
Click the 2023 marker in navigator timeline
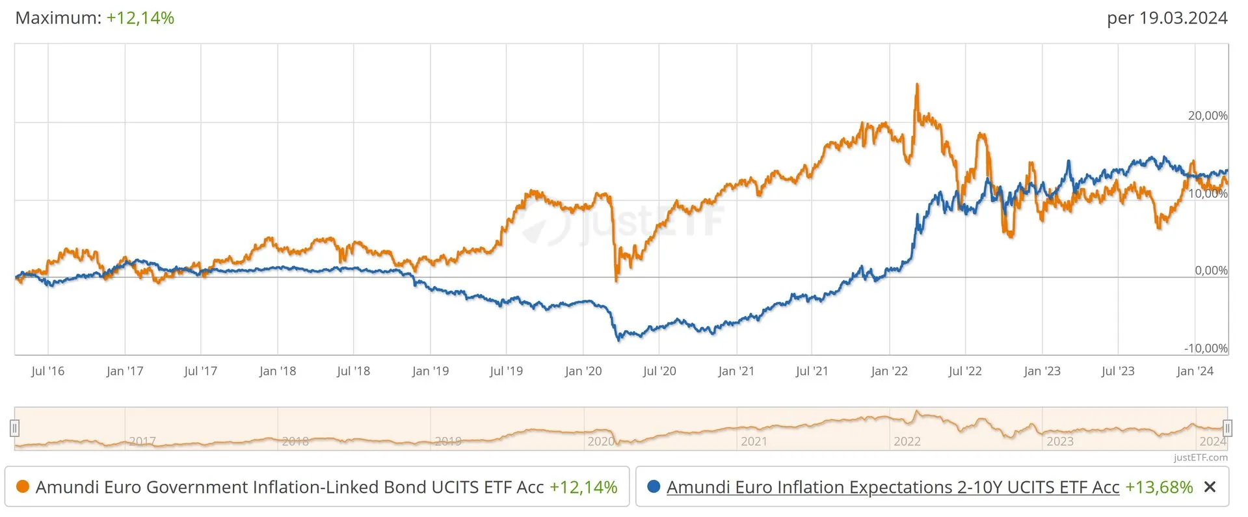pyautogui.click(x=1059, y=441)
